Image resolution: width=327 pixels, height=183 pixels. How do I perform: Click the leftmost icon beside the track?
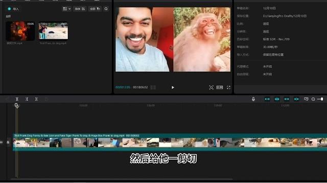click(2, 142)
